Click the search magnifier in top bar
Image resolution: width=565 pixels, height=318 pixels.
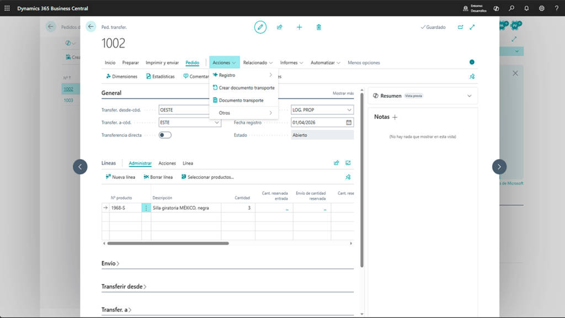coord(511,8)
